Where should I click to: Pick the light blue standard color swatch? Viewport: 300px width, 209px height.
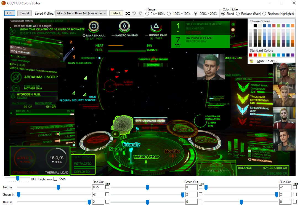pos(278,55)
